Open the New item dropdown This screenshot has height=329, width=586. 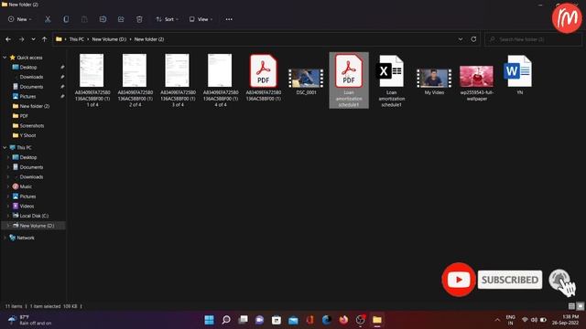[x=19, y=19]
